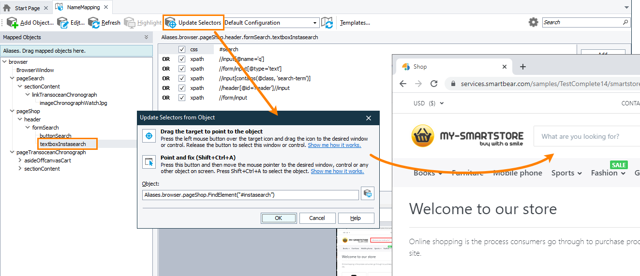Open the Default Configuration dropdown
This screenshot has height=276, width=640.
pos(315,23)
